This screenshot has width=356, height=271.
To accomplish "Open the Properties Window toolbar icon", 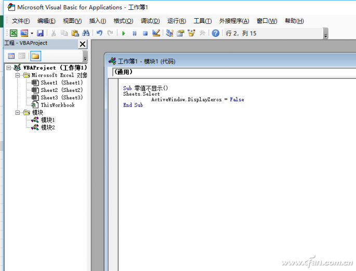I will coord(180,33).
